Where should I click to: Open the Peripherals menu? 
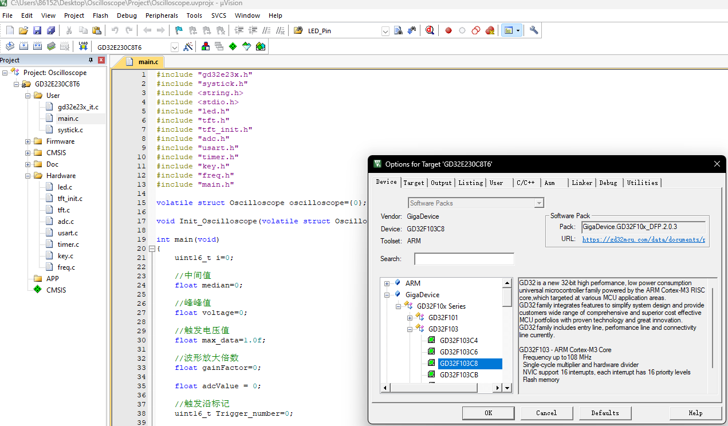(x=162, y=15)
